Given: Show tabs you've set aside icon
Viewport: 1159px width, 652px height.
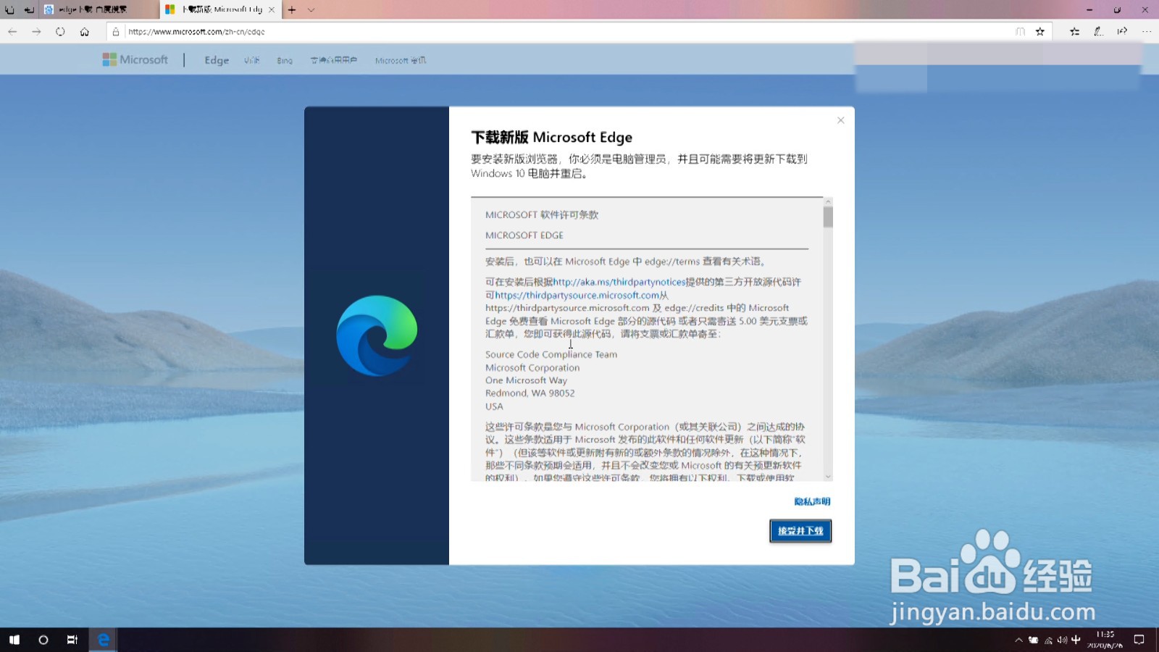Looking at the screenshot, I should click(x=9, y=9).
